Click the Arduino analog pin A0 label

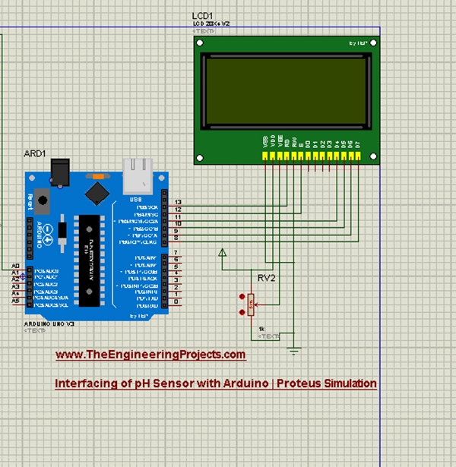point(15,266)
